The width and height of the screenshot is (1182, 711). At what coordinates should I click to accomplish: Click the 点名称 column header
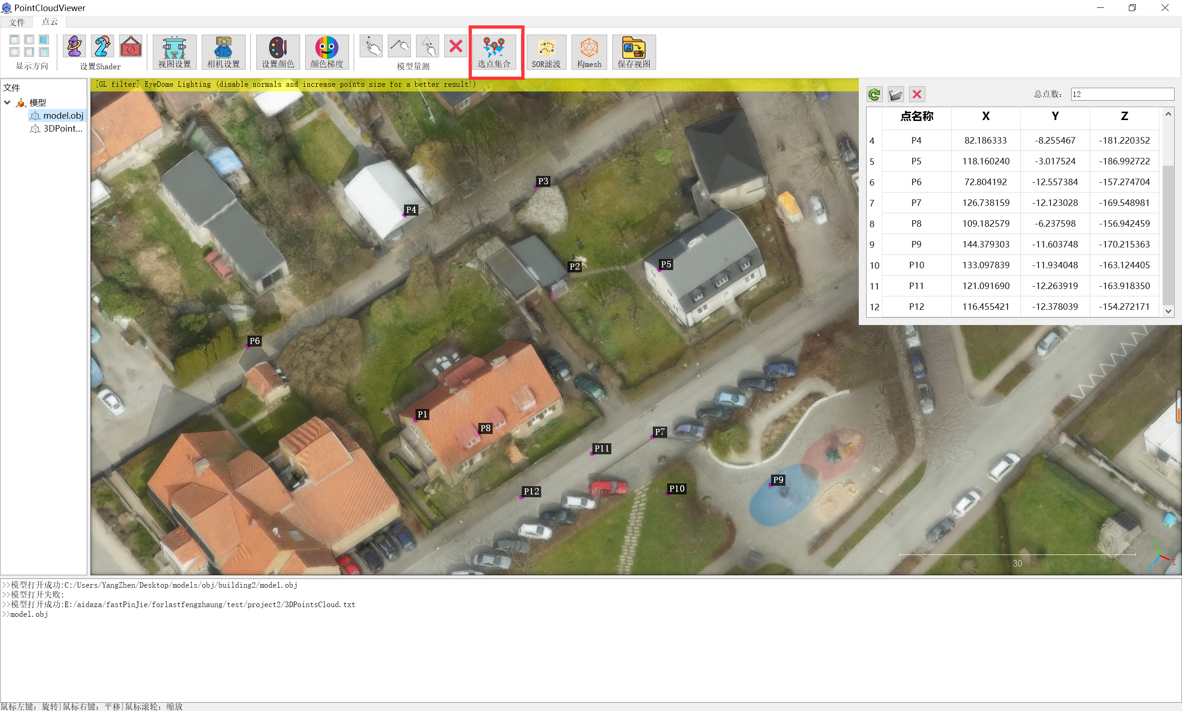(917, 116)
